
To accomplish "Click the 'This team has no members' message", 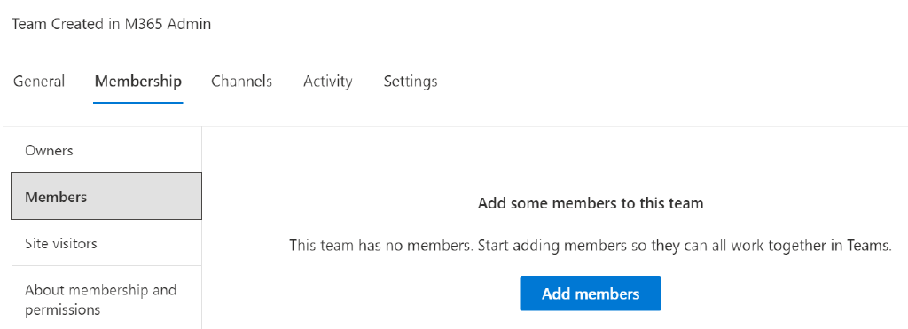I will (590, 246).
